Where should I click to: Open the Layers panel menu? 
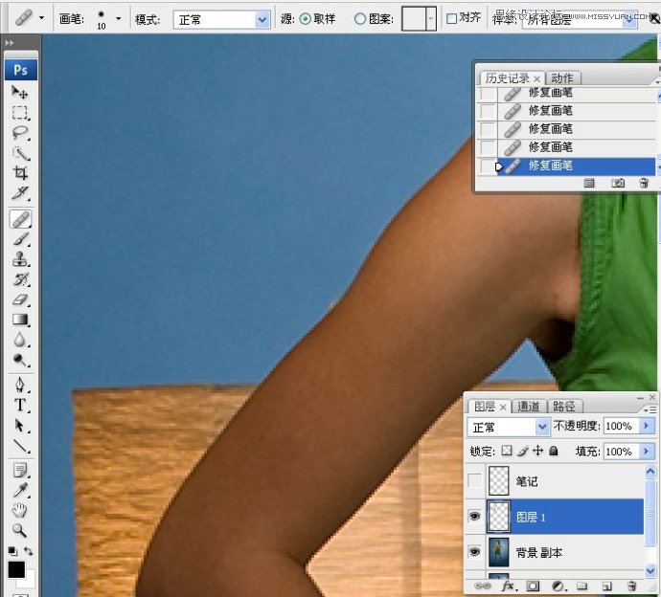click(650, 409)
